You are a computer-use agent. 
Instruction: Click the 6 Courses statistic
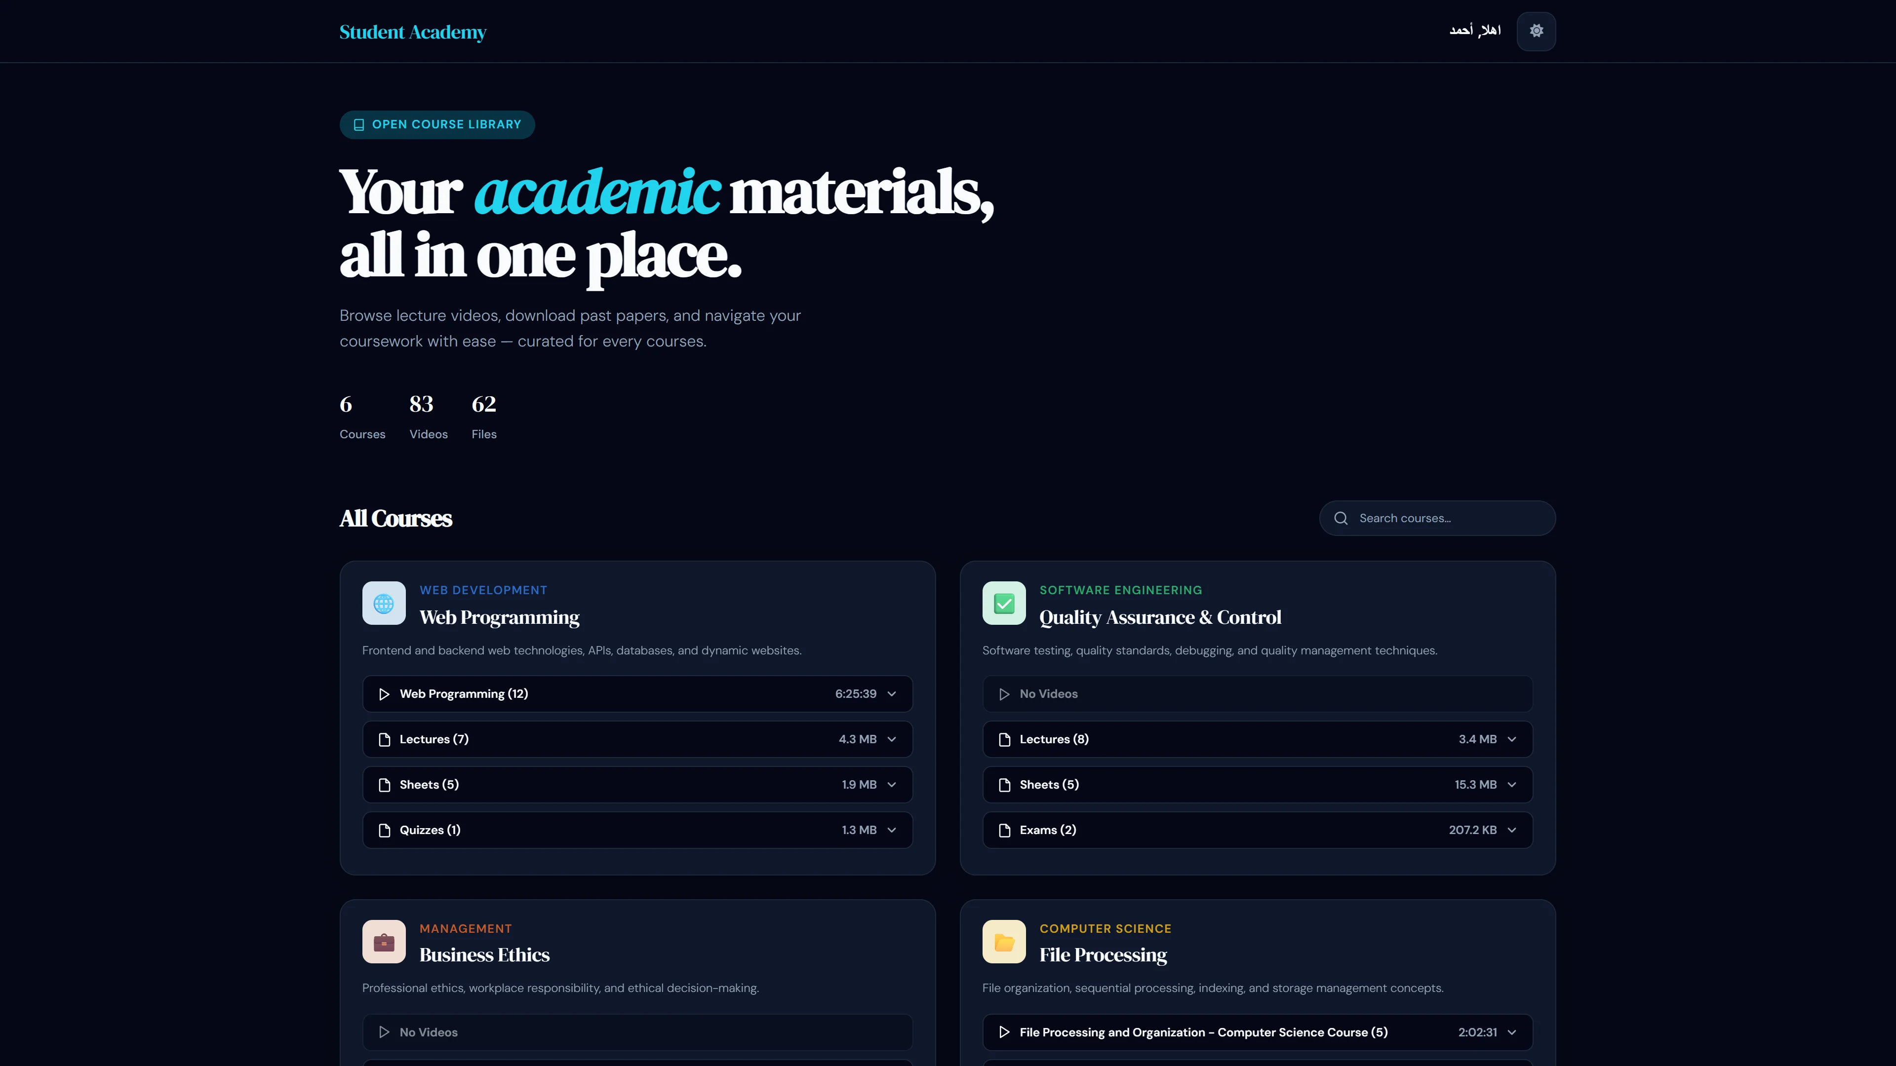[x=362, y=417]
